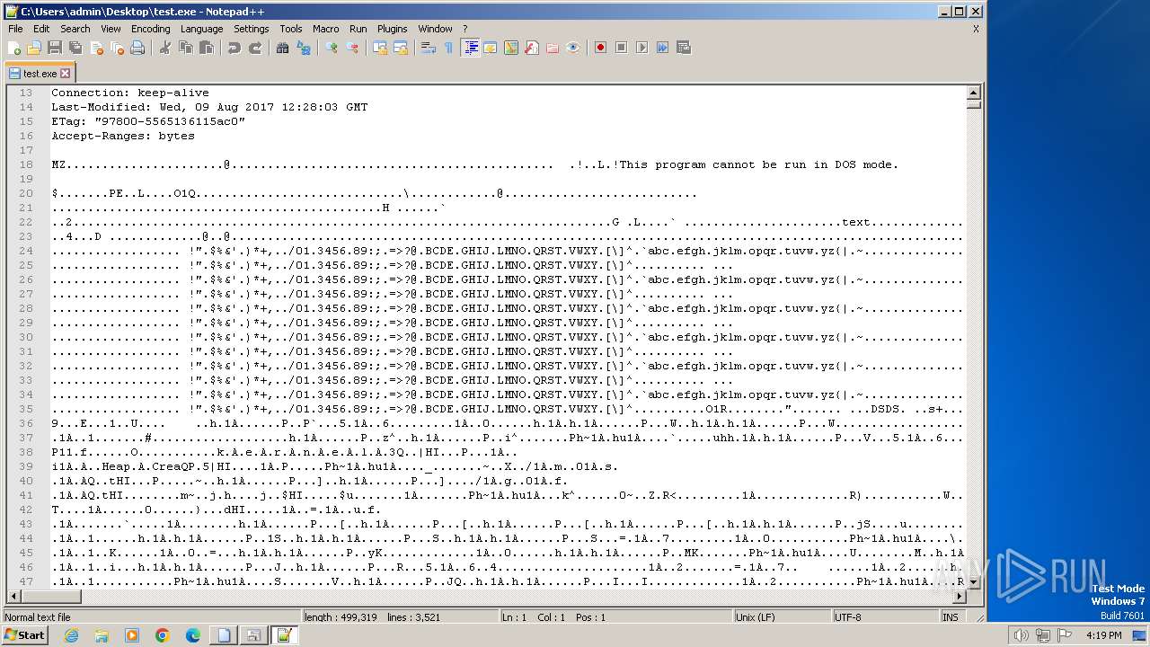Image resolution: width=1150 pixels, height=647 pixels.
Task: Open the Macro menu
Action: (x=326, y=29)
